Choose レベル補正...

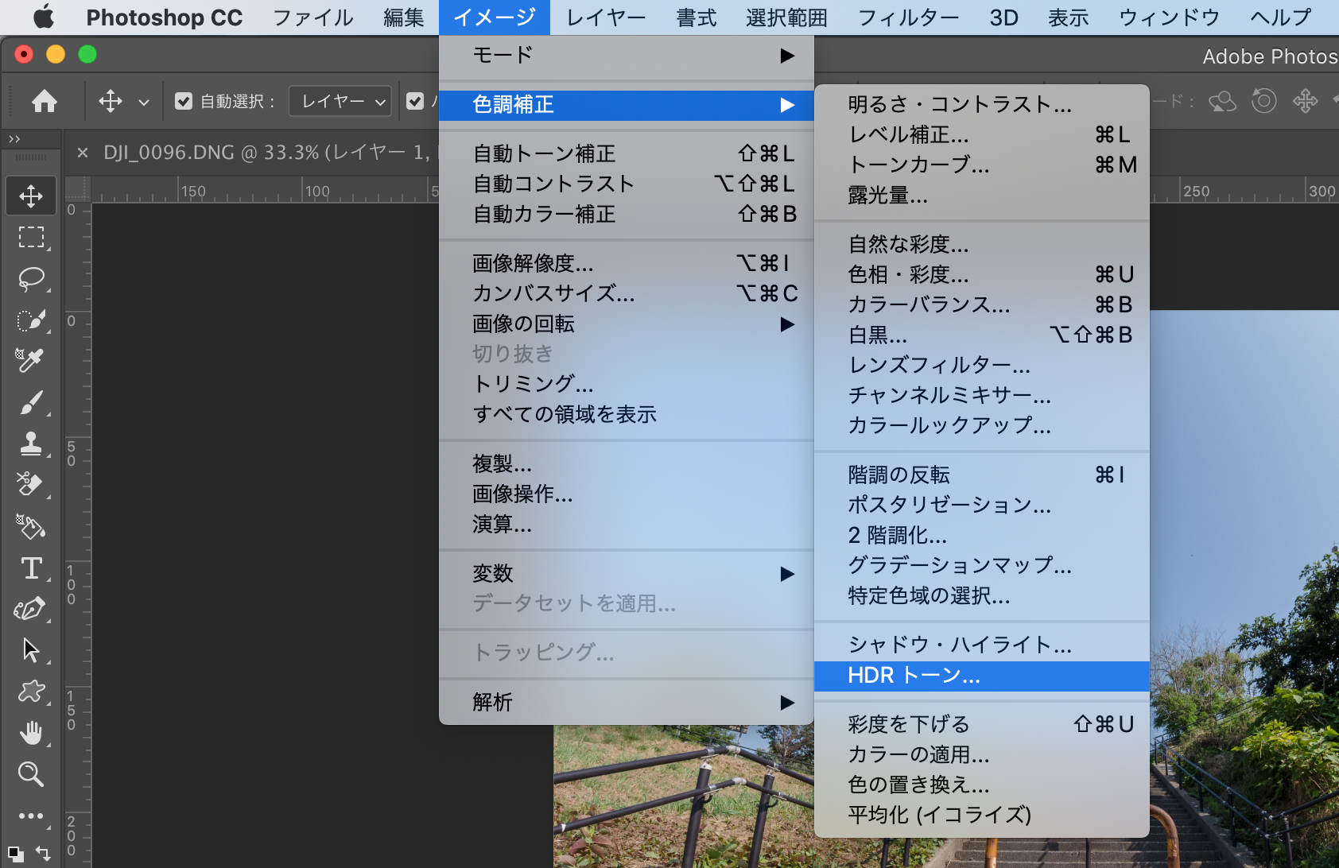[x=982, y=134]
